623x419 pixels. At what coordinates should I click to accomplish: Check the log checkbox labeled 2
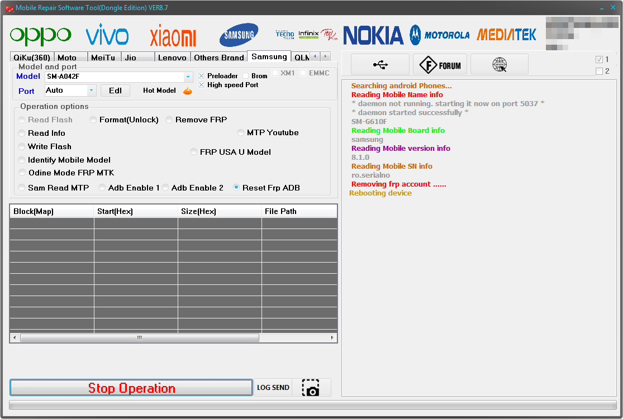pyautogui.click(x=599, y=71)
